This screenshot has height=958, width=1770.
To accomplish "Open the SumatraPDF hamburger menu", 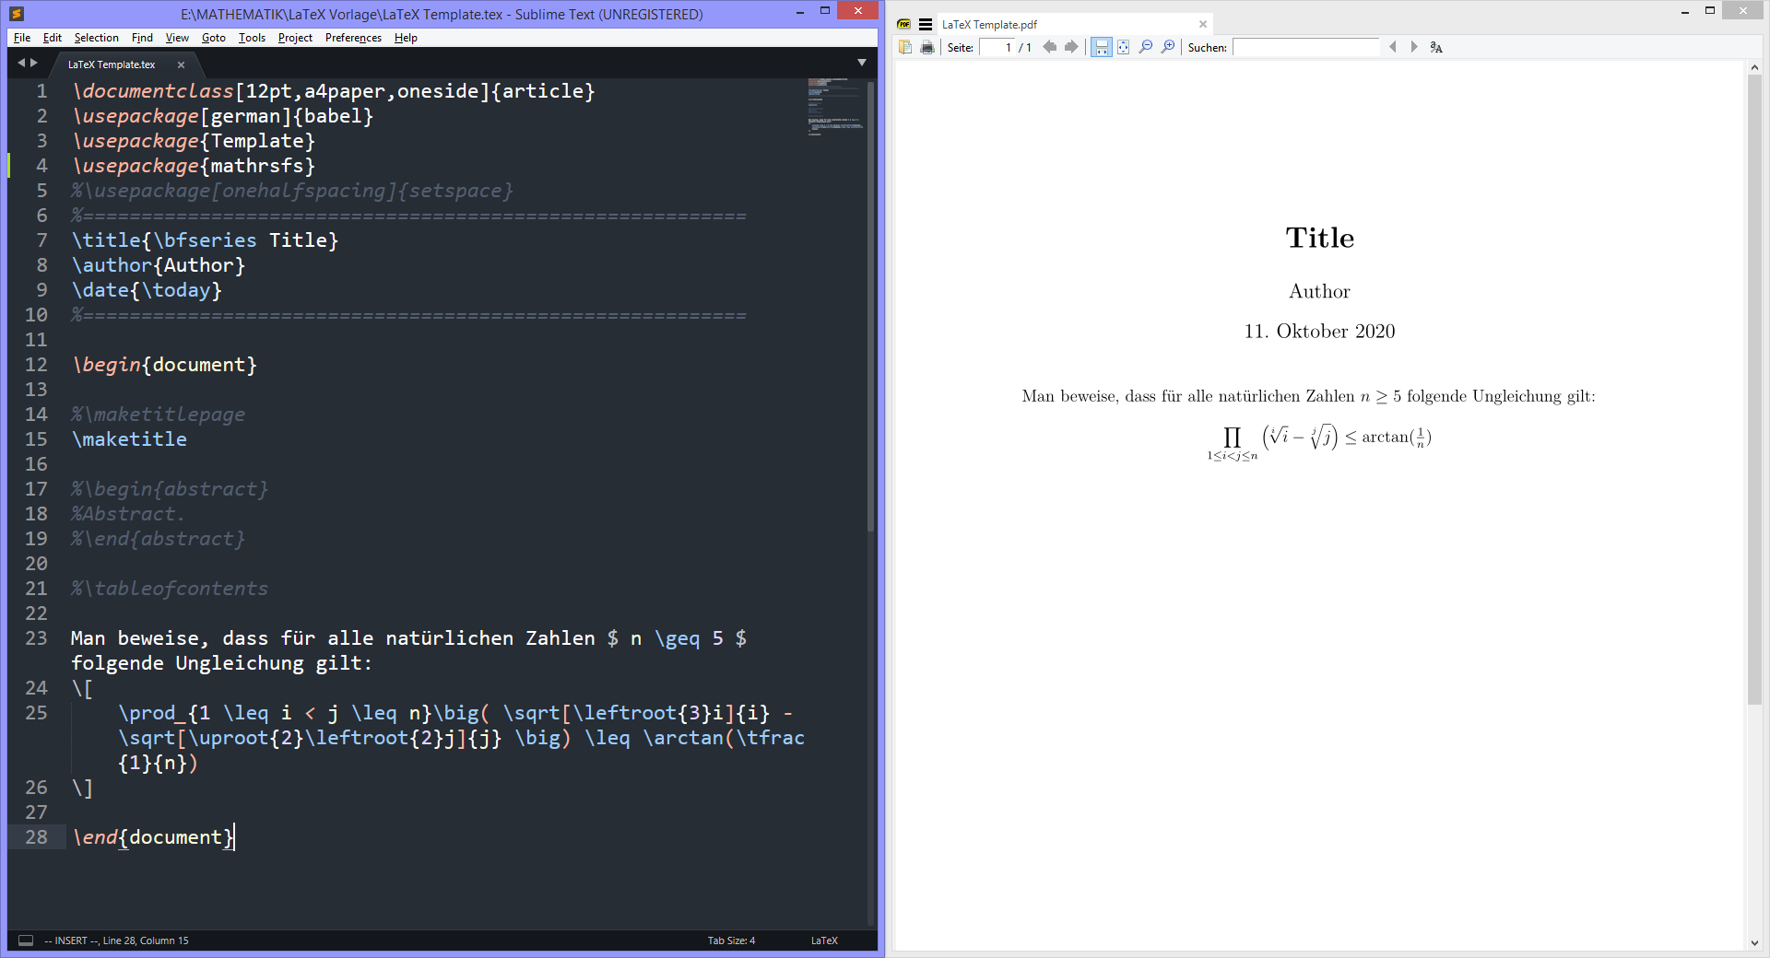I will pos(925,25).
